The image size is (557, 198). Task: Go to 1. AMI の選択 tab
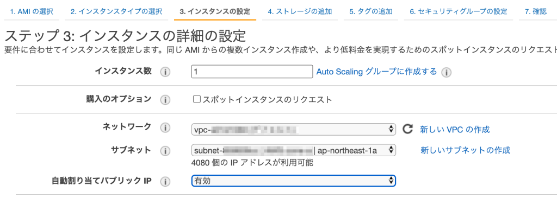pyautogui.click(x=32, y=12)
